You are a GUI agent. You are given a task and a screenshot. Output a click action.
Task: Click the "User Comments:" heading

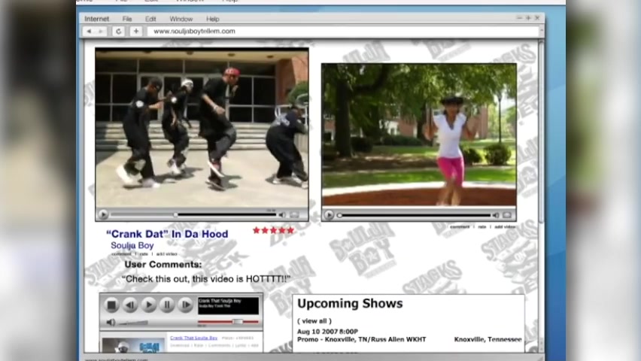(163, 265)
